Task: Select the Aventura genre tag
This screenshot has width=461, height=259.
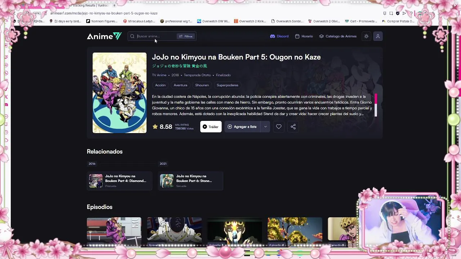Action: [x=180, y=85]
